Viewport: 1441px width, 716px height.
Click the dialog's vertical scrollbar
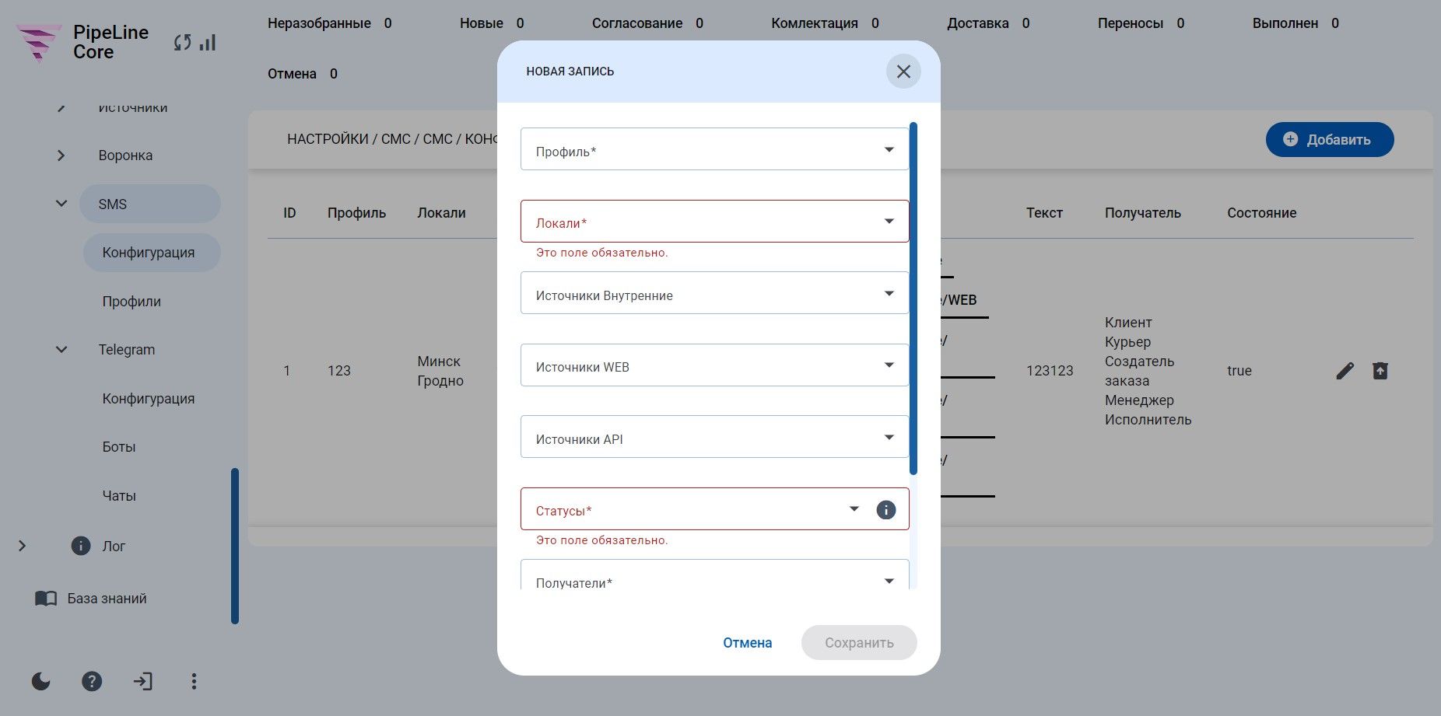click(x=913, y=299)
